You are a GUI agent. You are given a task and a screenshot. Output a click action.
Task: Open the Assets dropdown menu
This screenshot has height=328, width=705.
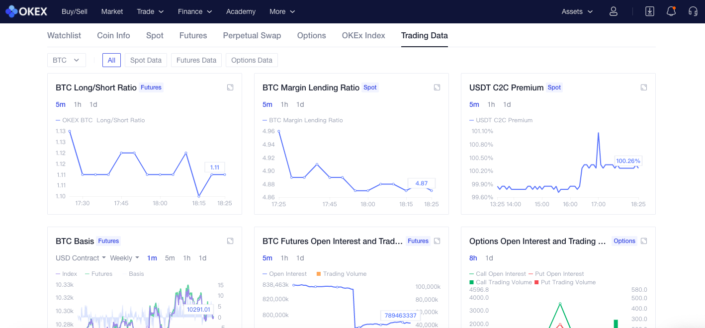[x=577, y=11]
